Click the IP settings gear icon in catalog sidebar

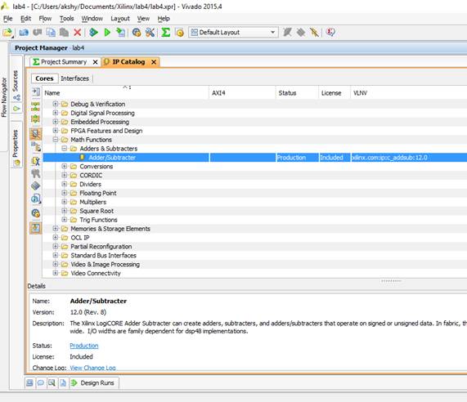(x=35, y=213)
